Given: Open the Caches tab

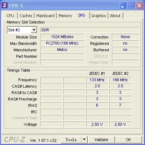Looking at the screenshot, I should click(x=26, y=16).
